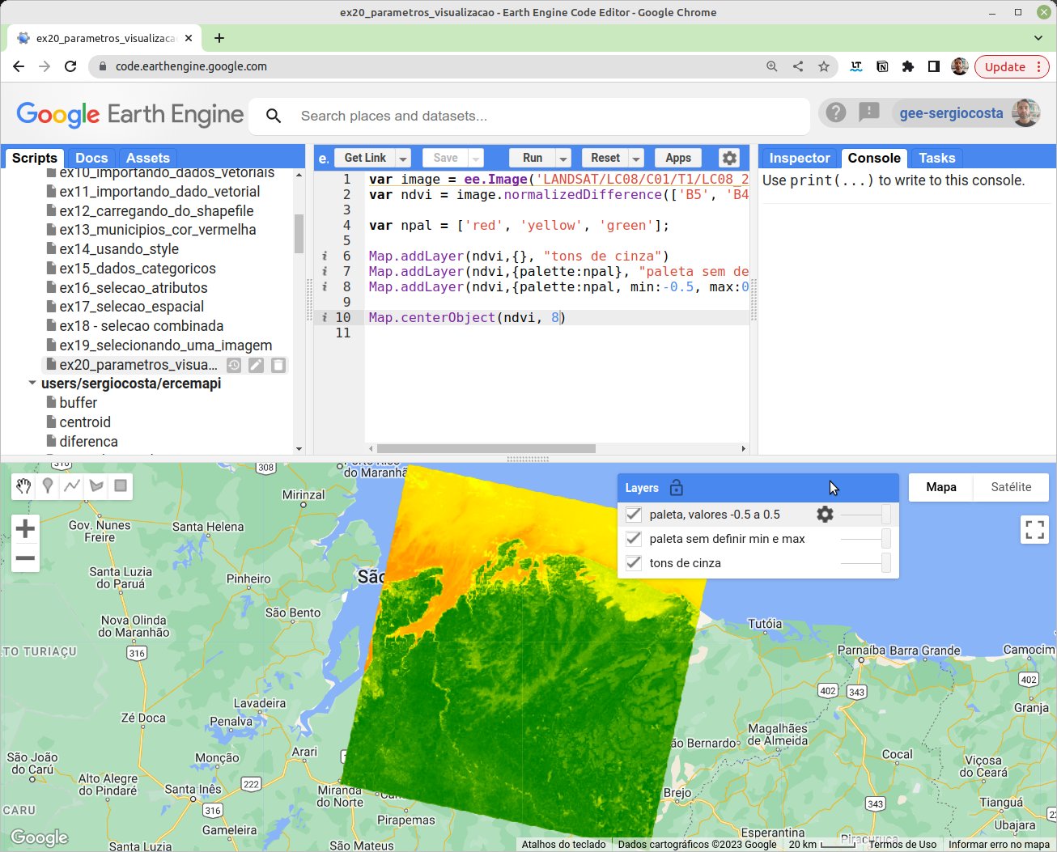Select the draw polygon shape tool
This screenshot has height=852, width=1057.
coord(96,485)
